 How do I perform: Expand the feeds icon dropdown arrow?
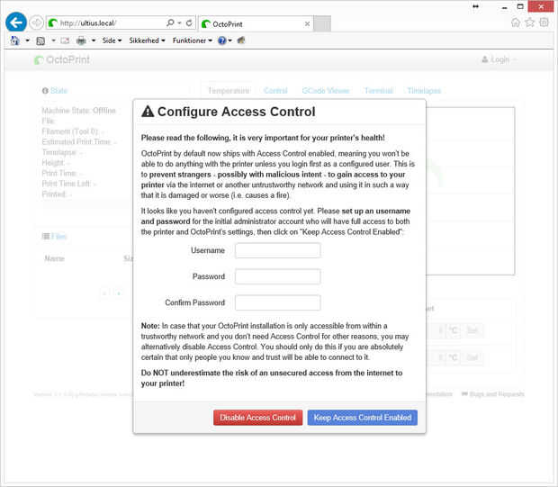click(x=53, y=41)
